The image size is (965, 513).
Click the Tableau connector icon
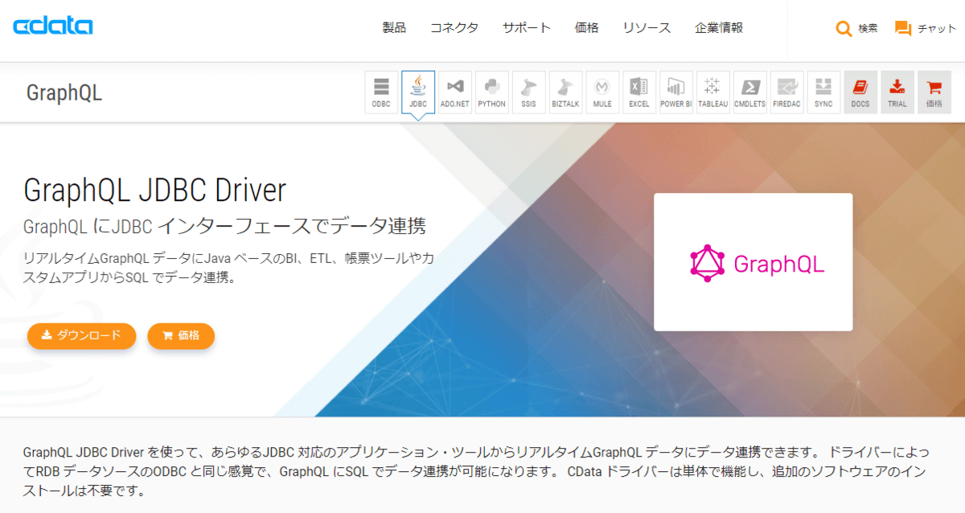point(712,91)
